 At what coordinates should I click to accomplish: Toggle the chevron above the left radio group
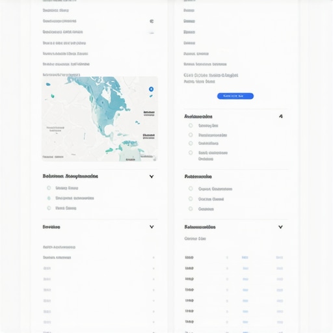coord(152,176)
